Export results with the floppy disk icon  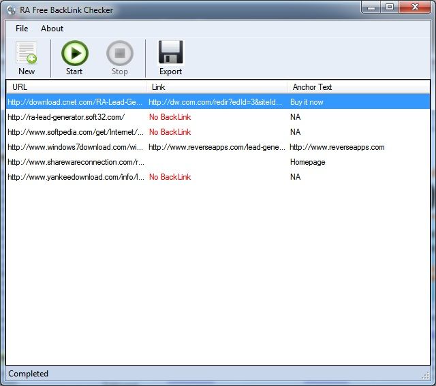[x=170, y=52]
